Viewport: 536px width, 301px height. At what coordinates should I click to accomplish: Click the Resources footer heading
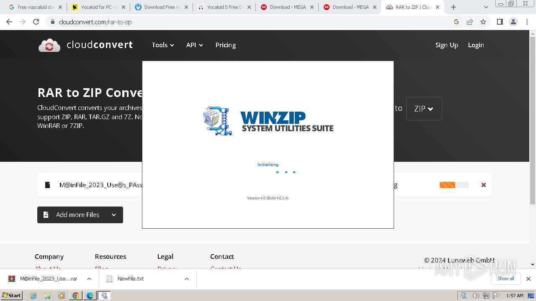111,257
